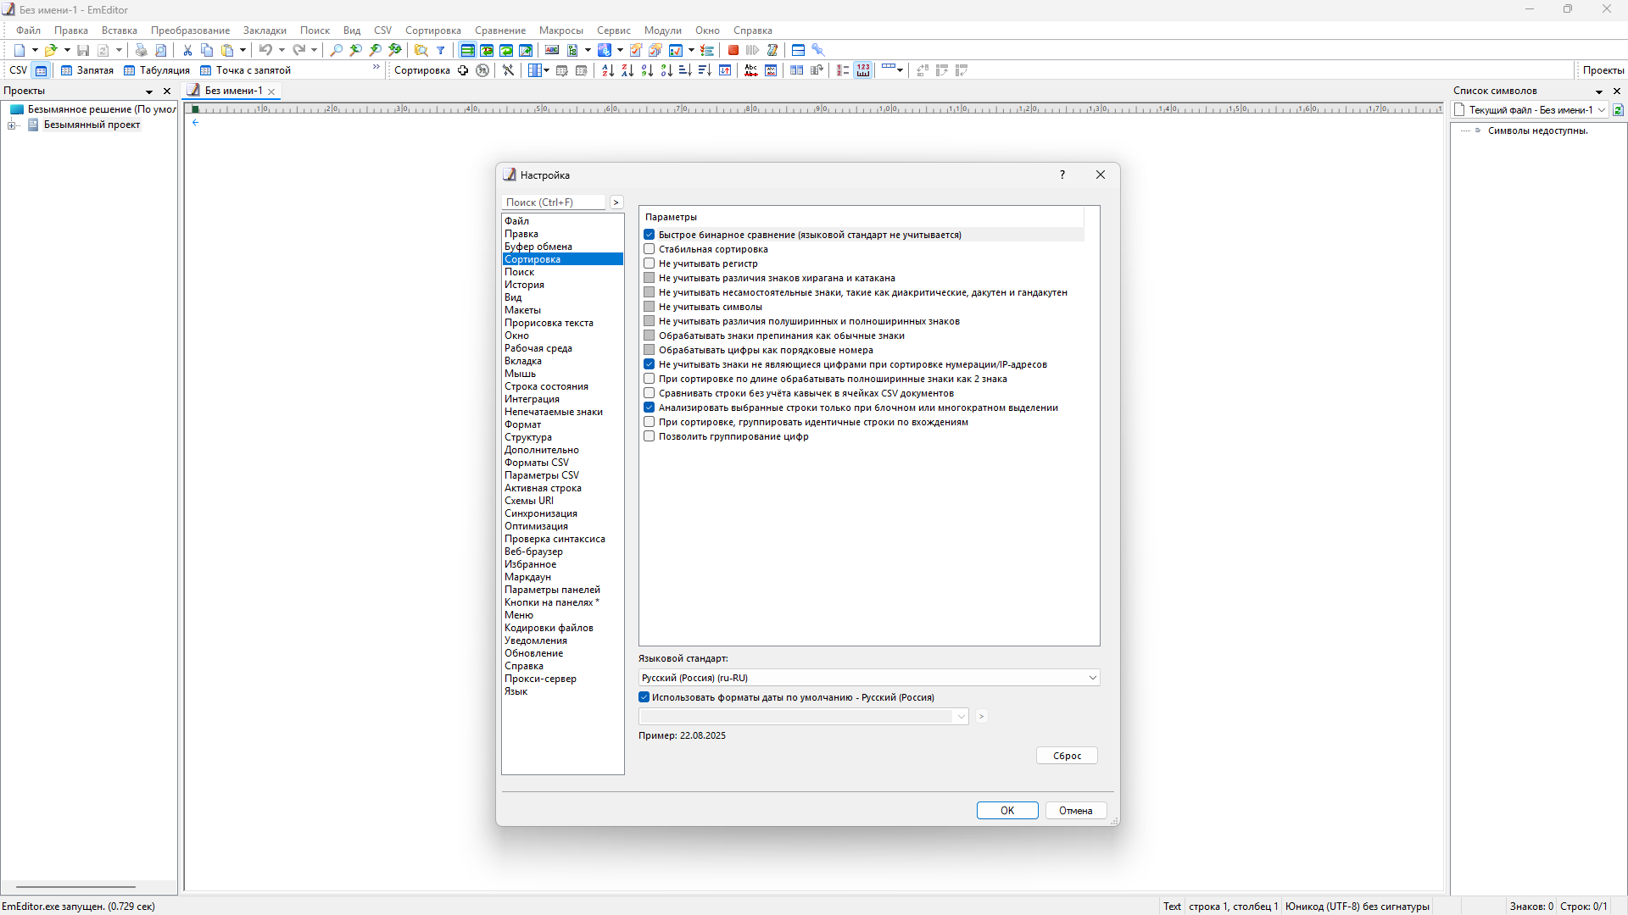Open Список символов panel menu arrow

[x=1599, y=91]
